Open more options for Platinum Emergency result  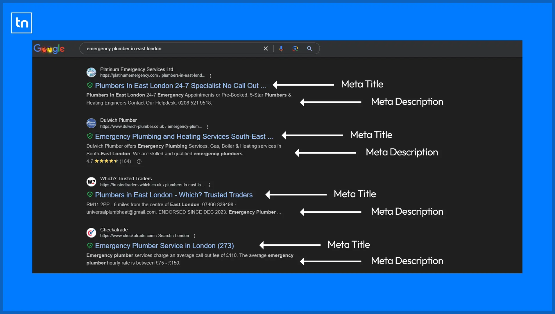[x=210, y=76]
